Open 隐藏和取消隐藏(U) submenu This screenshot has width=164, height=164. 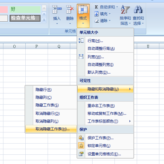105,89
